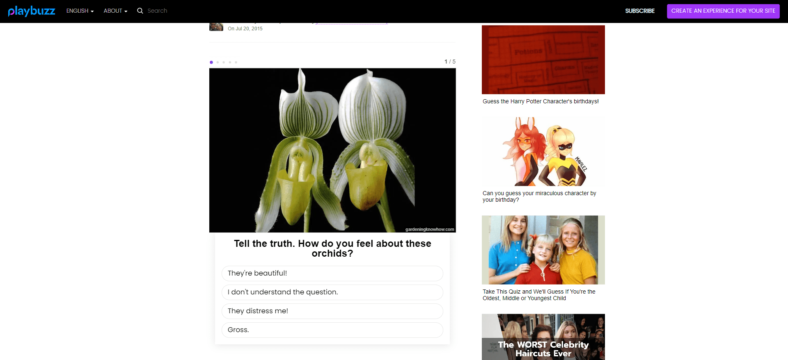Select "I don't understand the question." answer
This screenshot has width=788, height=360.
[332, 292]
